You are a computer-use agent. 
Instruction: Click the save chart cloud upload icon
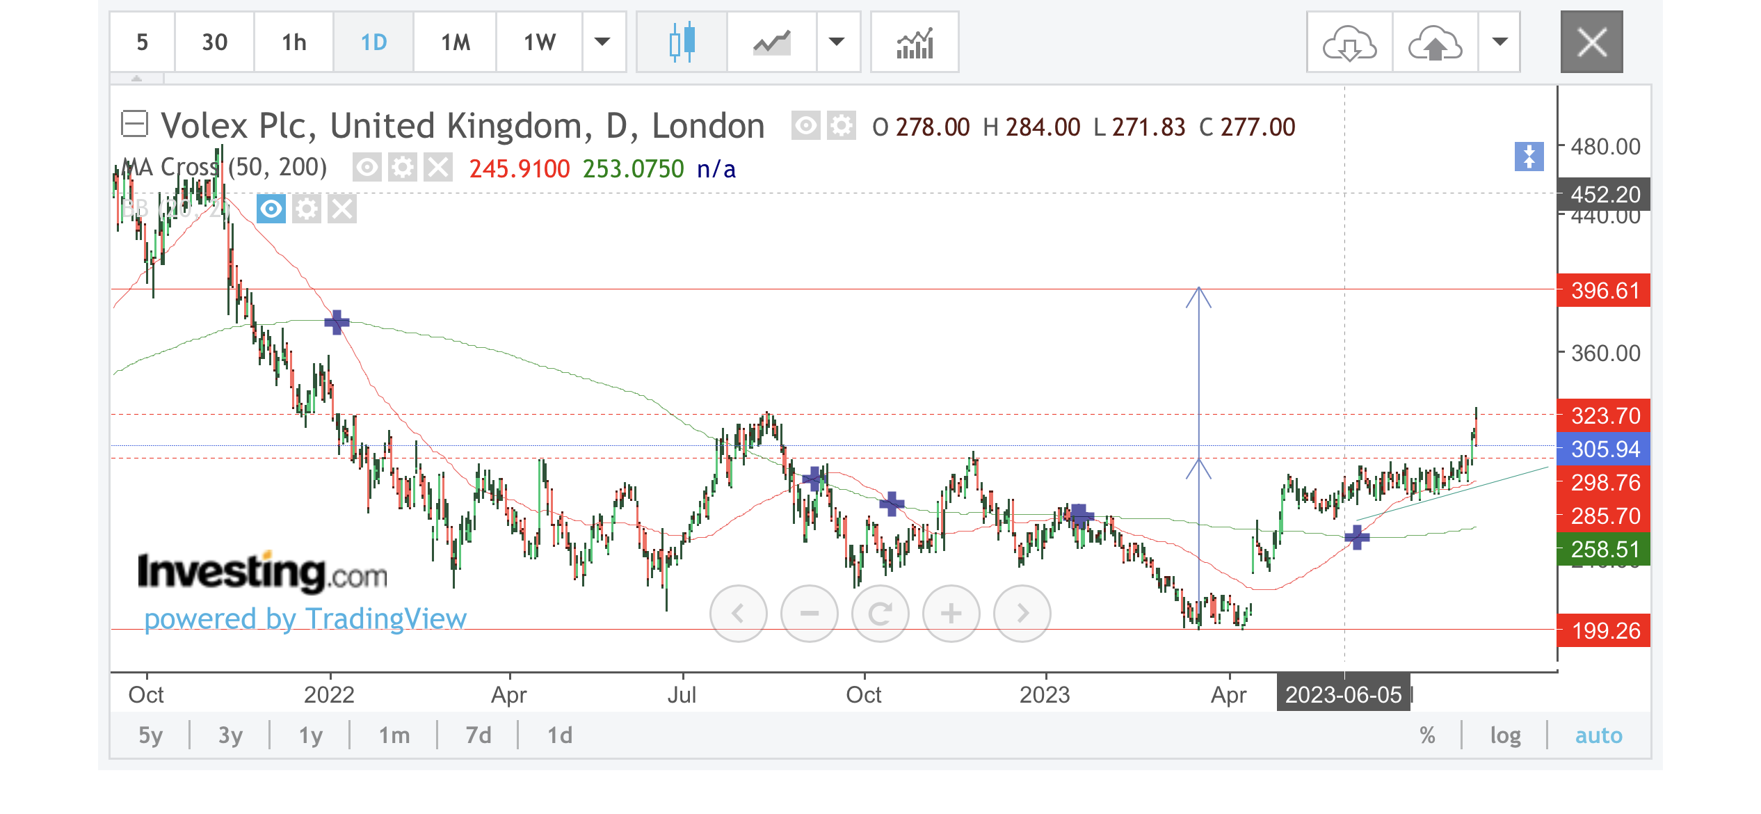1435,42
